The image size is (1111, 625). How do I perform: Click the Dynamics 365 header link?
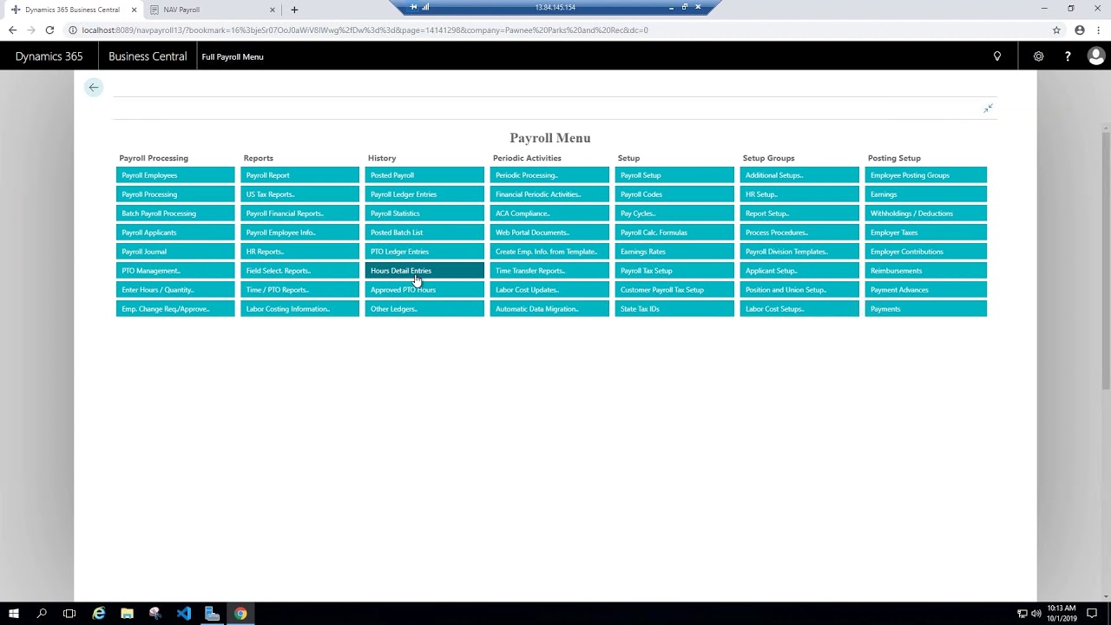coord(49,56)
